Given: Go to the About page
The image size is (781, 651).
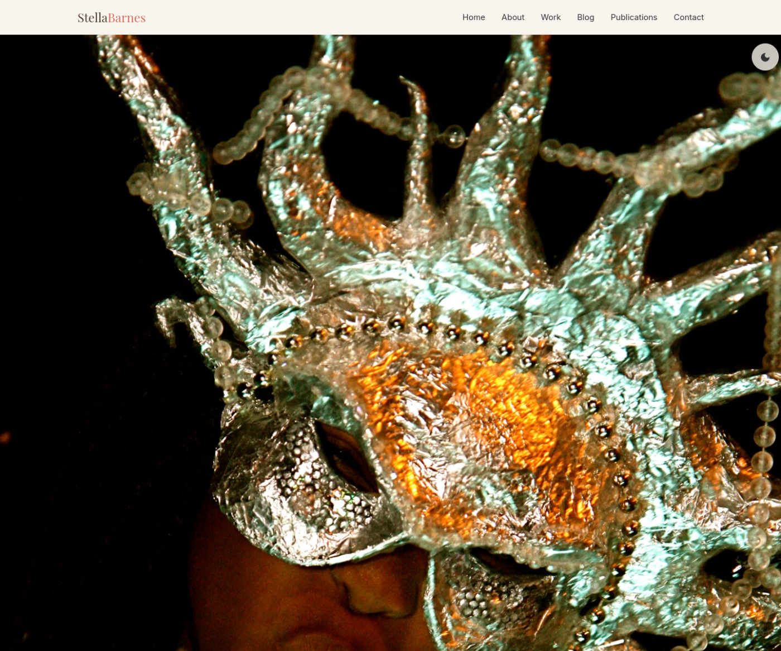Looking at the screenshot, I should pos(512,17).
